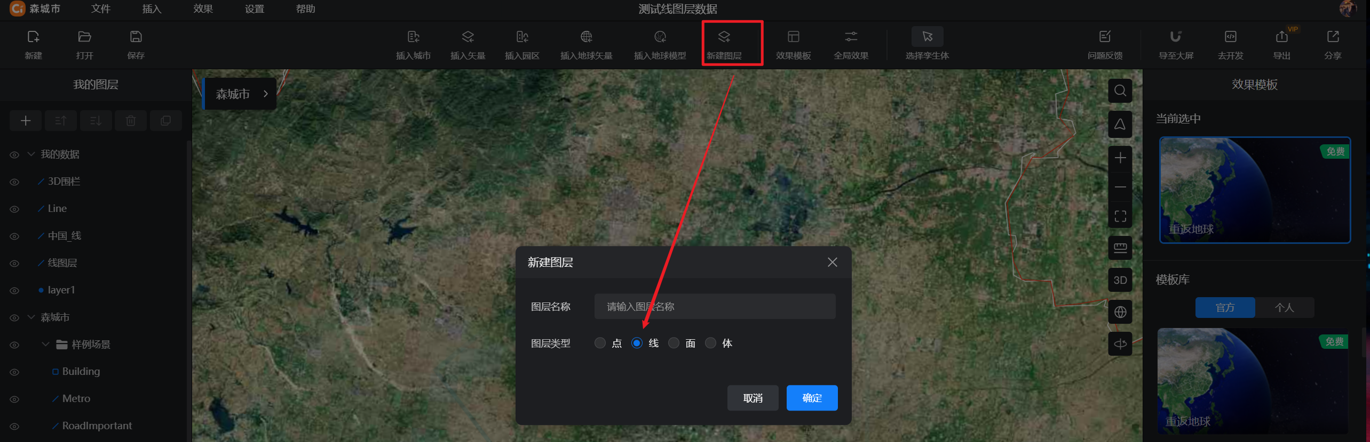Confirm with the 确定 button
This screenshot has width=1370, height=442.
pyautogui.click(x=812, y=398)
